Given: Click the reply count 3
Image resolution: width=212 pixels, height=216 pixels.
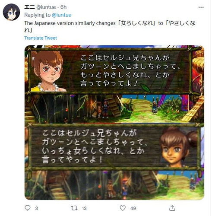Looking at the screenshot, I should (x=37, y=208).
